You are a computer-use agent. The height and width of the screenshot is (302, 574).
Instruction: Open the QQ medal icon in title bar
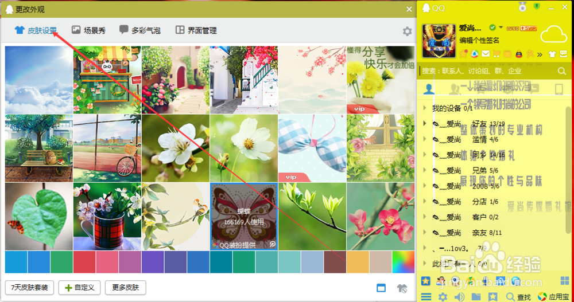pos(522,7)
